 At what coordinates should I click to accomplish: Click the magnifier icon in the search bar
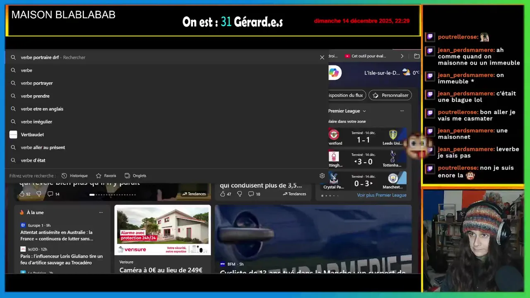(13, 58)
